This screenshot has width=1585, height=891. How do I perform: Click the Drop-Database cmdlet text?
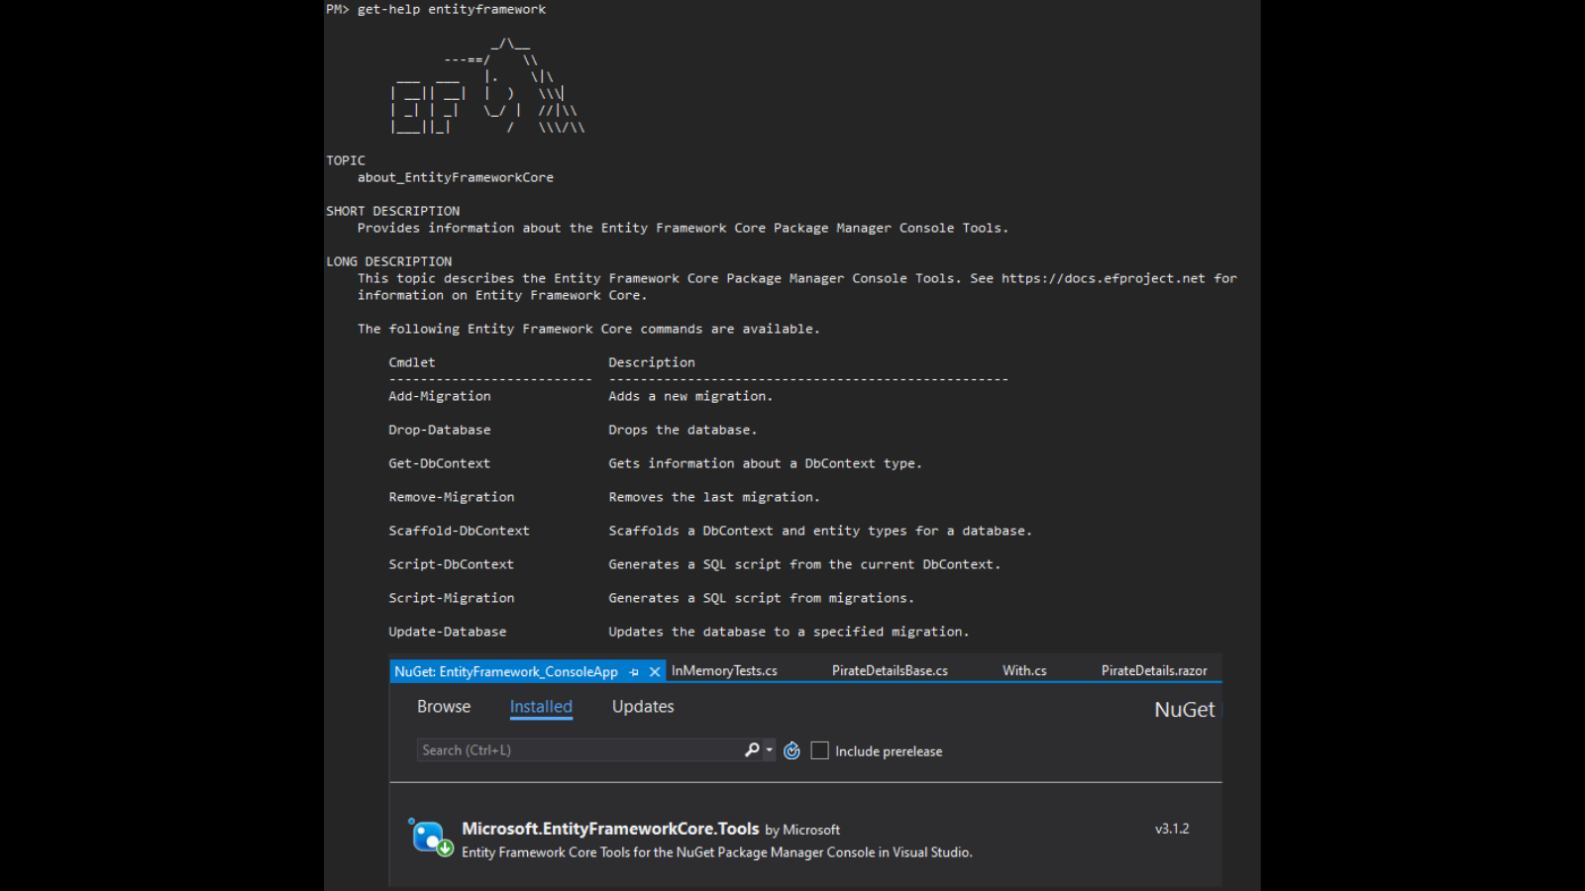point(440,430)
